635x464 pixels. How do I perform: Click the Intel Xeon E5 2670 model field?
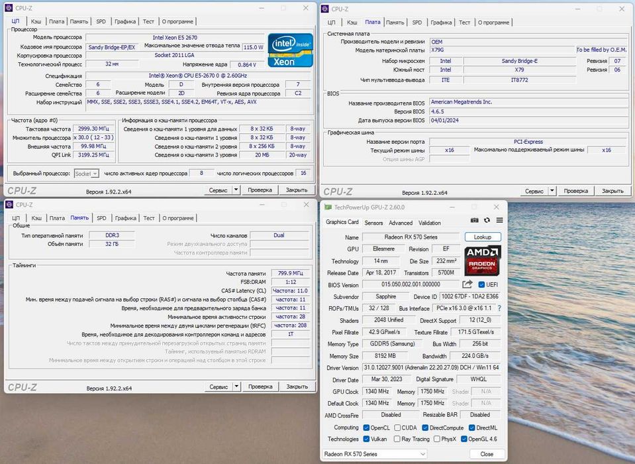tap(175, 37)
